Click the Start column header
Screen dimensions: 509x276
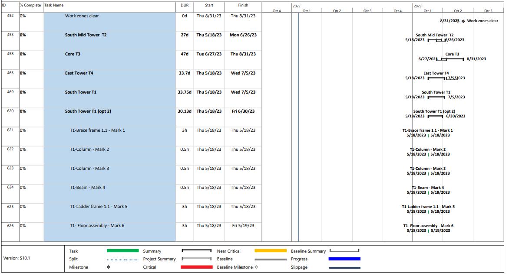coord(209,5)
